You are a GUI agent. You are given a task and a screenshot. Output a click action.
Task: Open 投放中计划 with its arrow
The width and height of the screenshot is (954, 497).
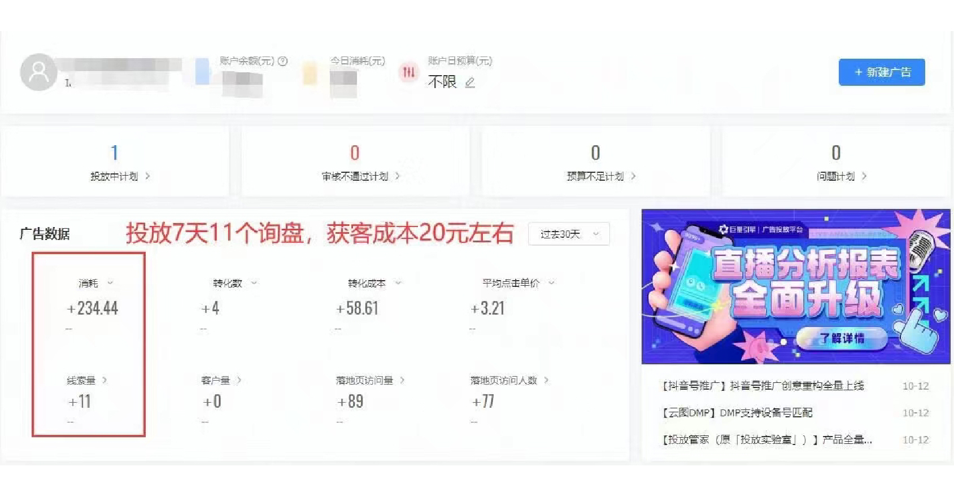(147, 176)
